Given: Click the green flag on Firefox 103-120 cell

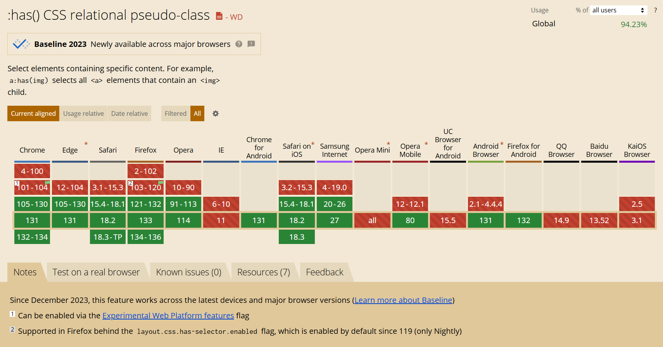Looking at the screenshot, I should click(x=160, y=183).
